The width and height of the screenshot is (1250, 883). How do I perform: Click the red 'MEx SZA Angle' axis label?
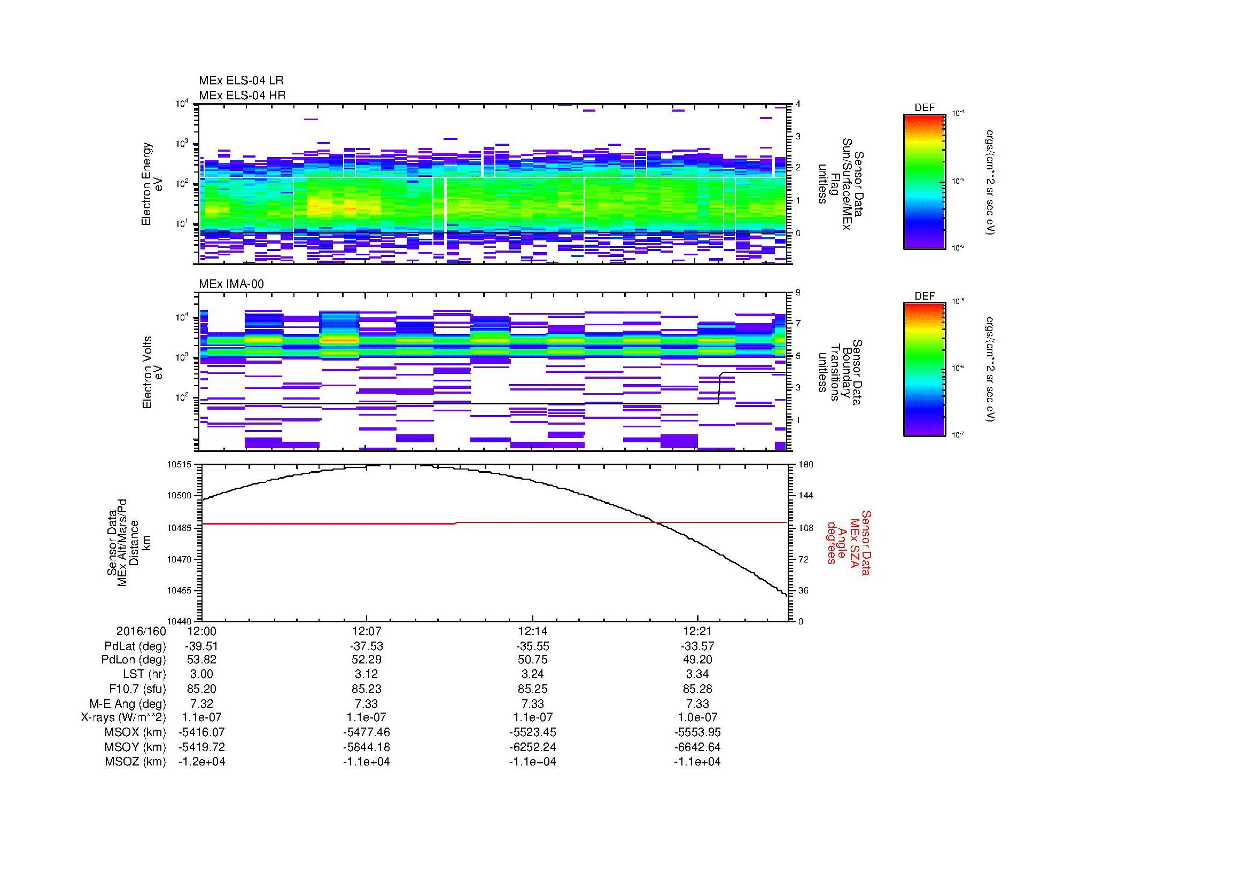(x=849, y=542)
